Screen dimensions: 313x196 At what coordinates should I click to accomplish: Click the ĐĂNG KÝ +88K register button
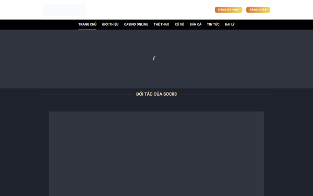coord(228,10)
